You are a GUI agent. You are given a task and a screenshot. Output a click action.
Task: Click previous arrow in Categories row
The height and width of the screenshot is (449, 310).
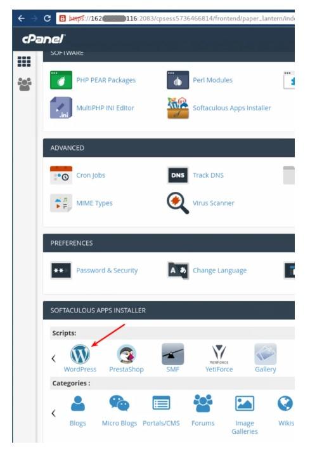coord(53,413)
